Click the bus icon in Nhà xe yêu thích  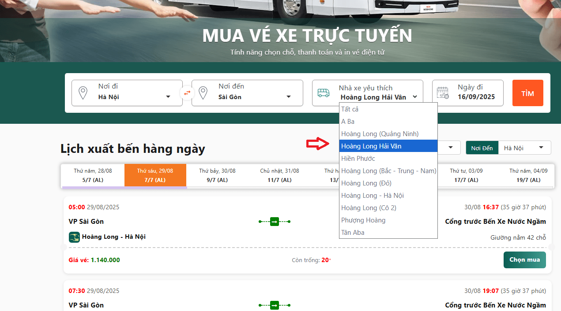pyautogui.click(x=323, y=93)
